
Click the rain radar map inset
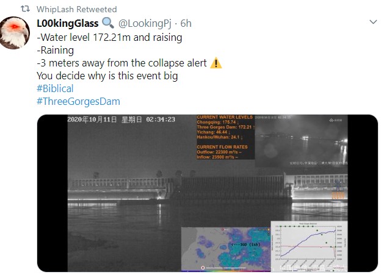pos(226,249)
